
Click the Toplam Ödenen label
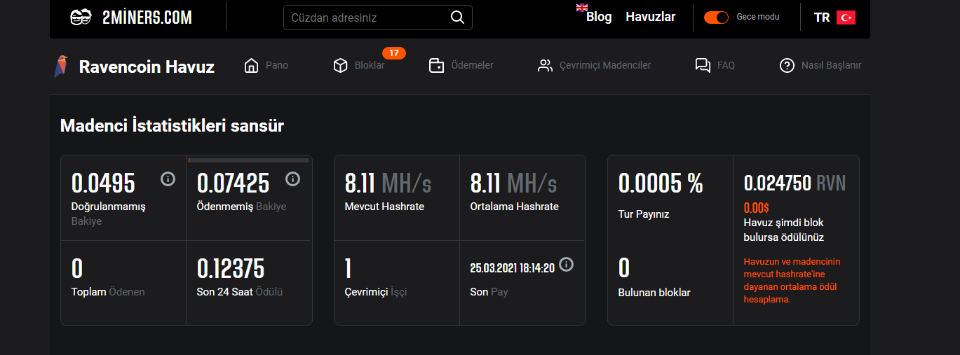[108, 292]
